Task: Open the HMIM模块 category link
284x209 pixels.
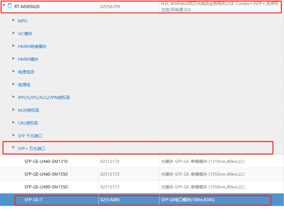Action: tap(28, 59)
